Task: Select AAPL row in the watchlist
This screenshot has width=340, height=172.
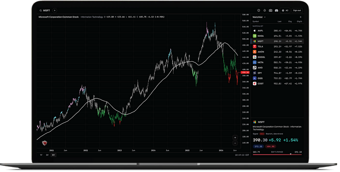Action: pos(277,31)
